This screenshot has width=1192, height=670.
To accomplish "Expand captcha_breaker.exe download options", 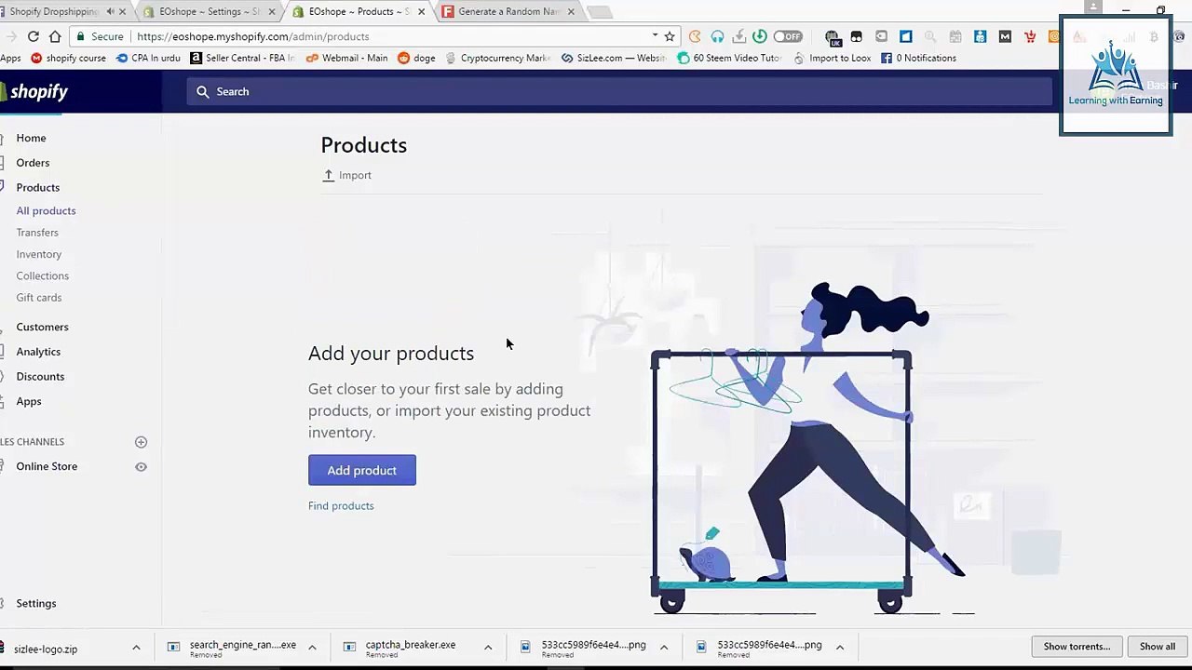I will 488,648.
